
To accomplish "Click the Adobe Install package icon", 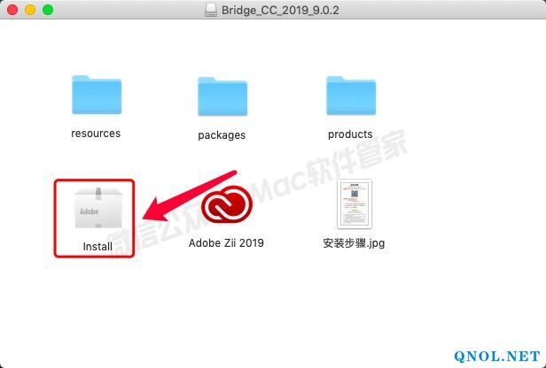I will [98, 208].
